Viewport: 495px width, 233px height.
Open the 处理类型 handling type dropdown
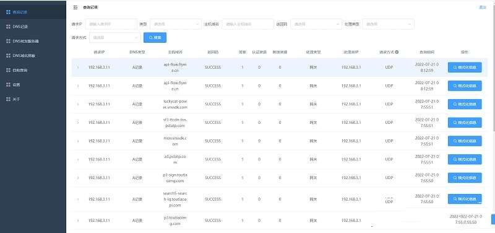(388, 24)
